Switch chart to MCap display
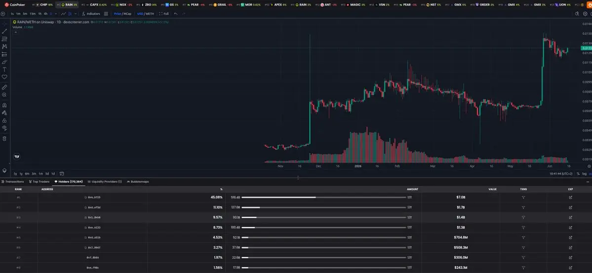 [127, 14]
